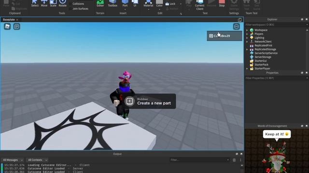The width and height of the screenshot is (309, 173).
Task: Close the Baseplate tab
Action: [17, 20]
